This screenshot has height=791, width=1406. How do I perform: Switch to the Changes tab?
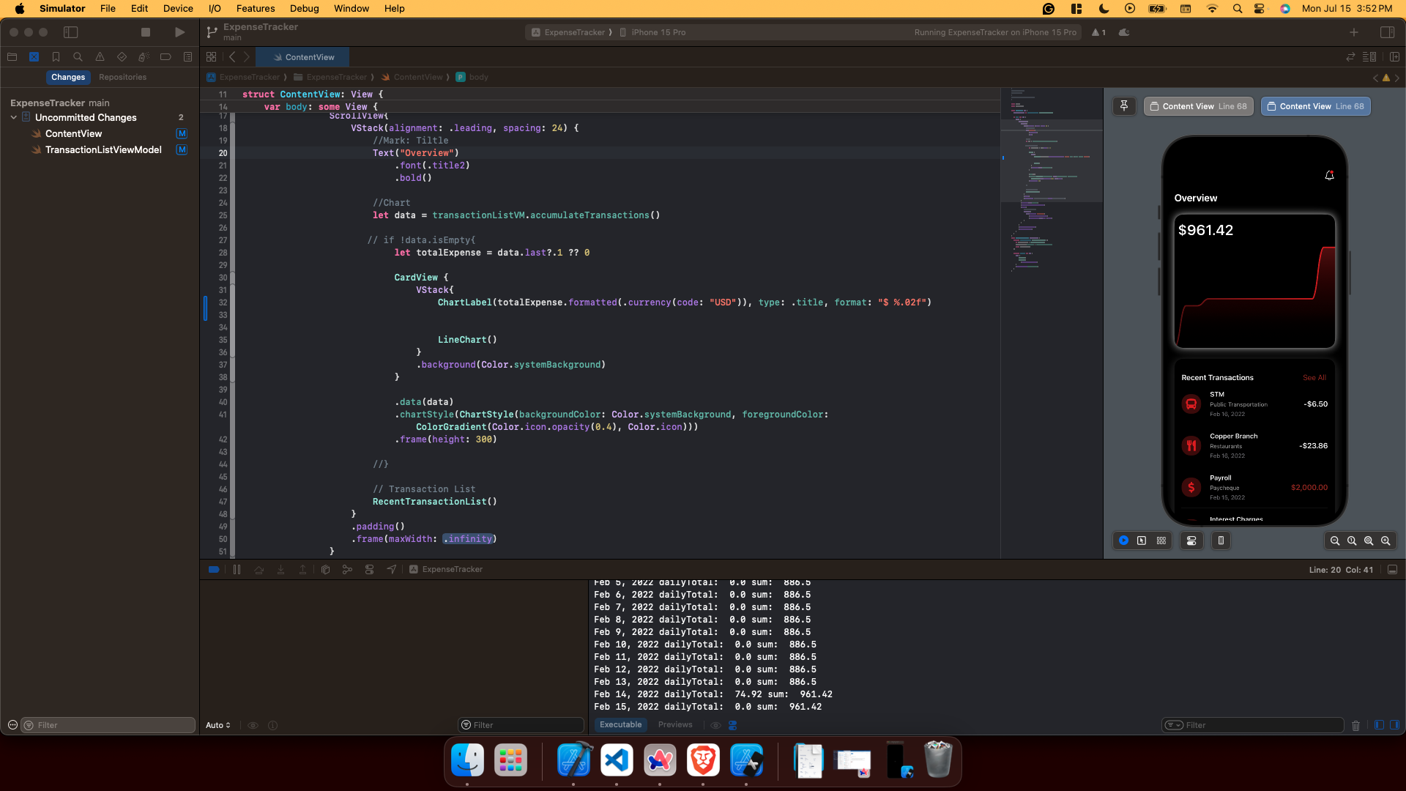[x=68, y=77]
